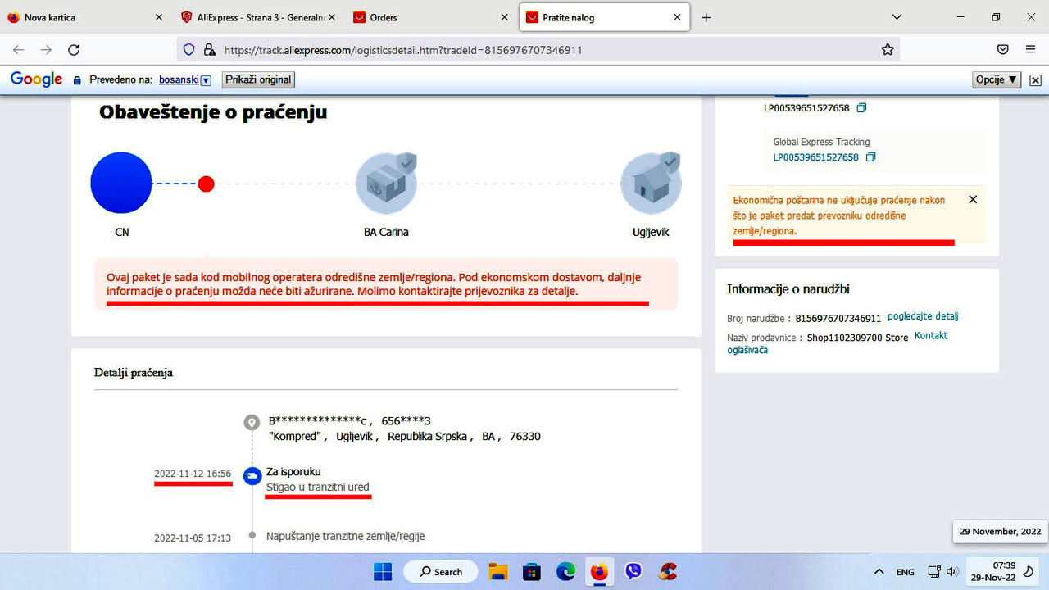Open a new browser tab

tap(706, 17)
